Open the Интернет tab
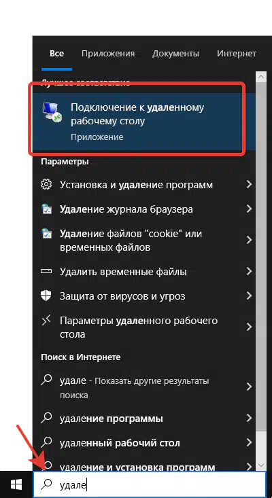The width and height of the screenshot is (272, 498). point(237,54)
